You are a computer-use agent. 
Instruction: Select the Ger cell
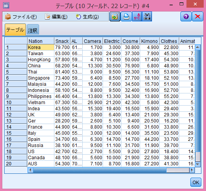tap(41, 121)
